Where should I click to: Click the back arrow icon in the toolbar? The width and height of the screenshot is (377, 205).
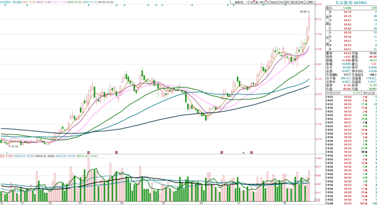click(310, 2)
